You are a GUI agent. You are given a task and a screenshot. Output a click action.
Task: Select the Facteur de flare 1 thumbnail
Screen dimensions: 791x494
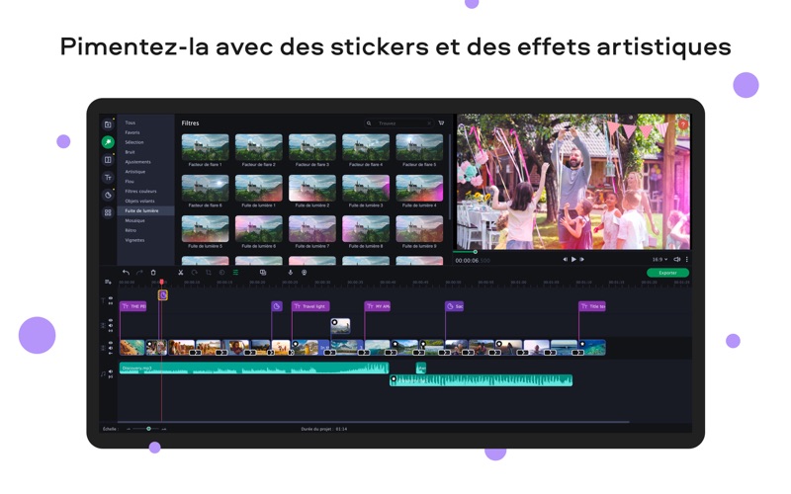(205, 147)
